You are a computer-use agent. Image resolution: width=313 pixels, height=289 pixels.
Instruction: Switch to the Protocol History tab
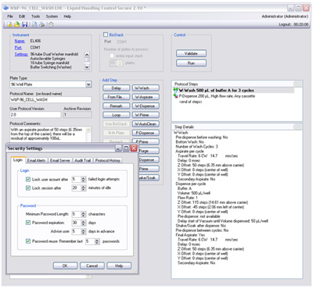click(108, 160)
